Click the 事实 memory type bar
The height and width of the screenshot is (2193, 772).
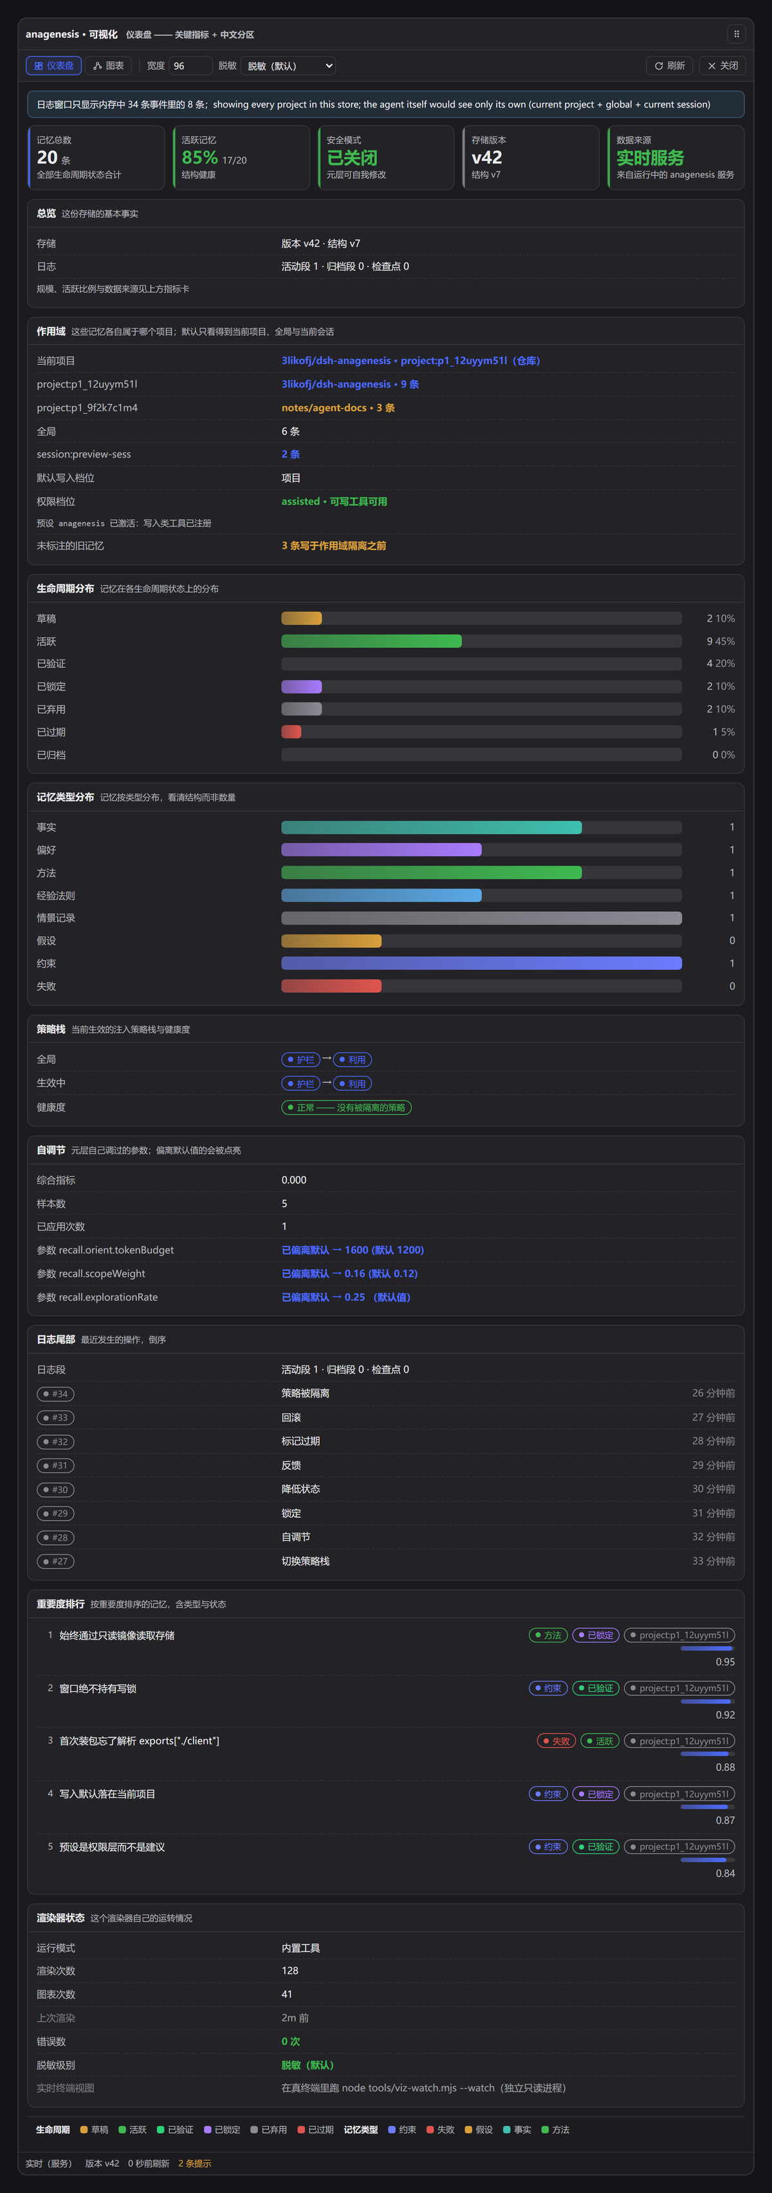[482, 828]
